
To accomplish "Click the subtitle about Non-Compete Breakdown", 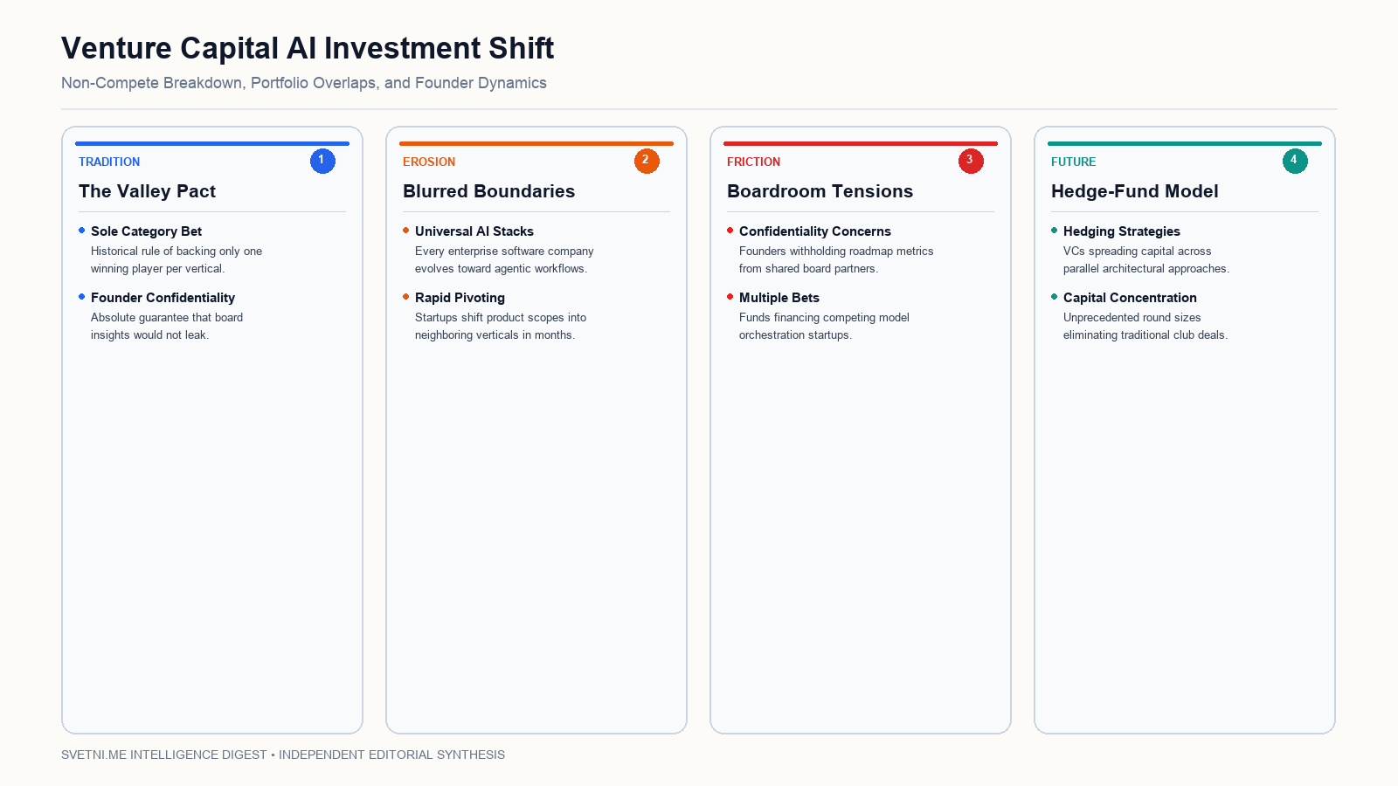I will 304,83.
